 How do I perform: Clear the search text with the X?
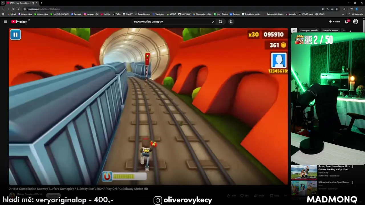[x=213, y=22]
